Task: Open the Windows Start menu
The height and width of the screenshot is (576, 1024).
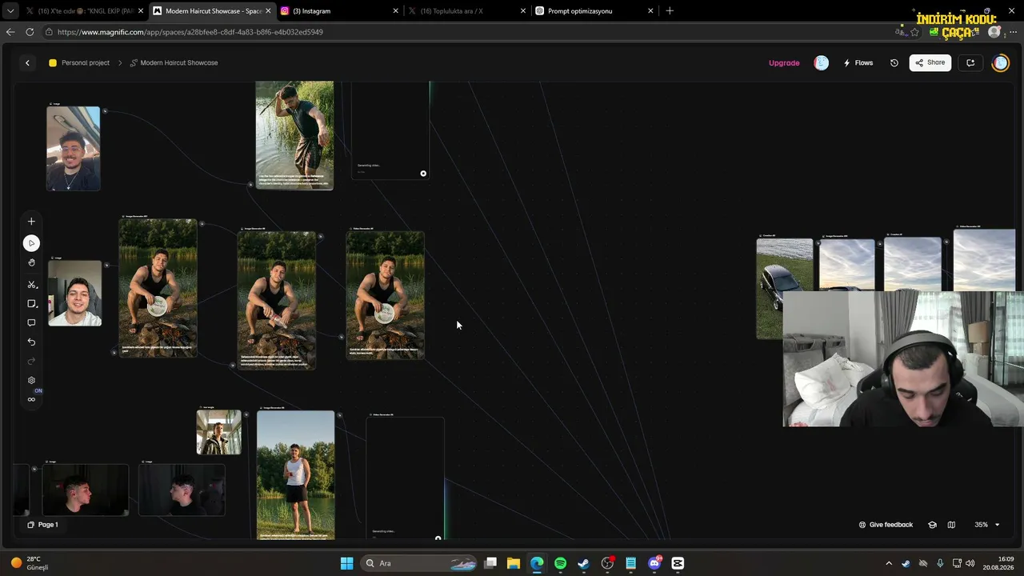Action: click(x=346, y=563)
